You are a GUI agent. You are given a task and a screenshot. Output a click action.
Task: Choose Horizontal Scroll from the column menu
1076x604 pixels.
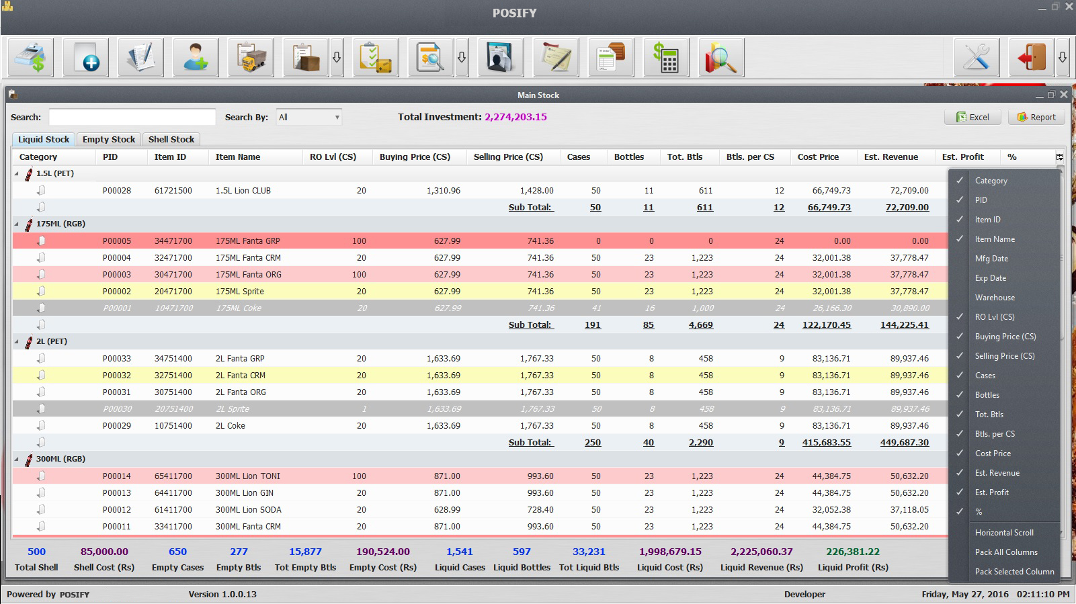point(1004,533)
